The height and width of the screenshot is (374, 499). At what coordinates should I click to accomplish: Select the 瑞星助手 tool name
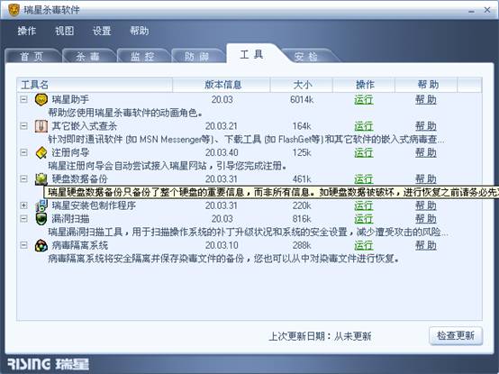[x=70, y=100]
